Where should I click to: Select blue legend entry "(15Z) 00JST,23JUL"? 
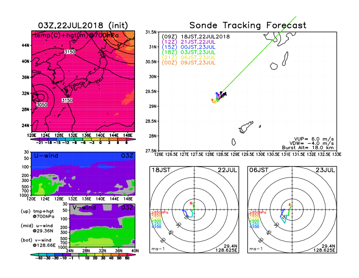pos(189,47)
